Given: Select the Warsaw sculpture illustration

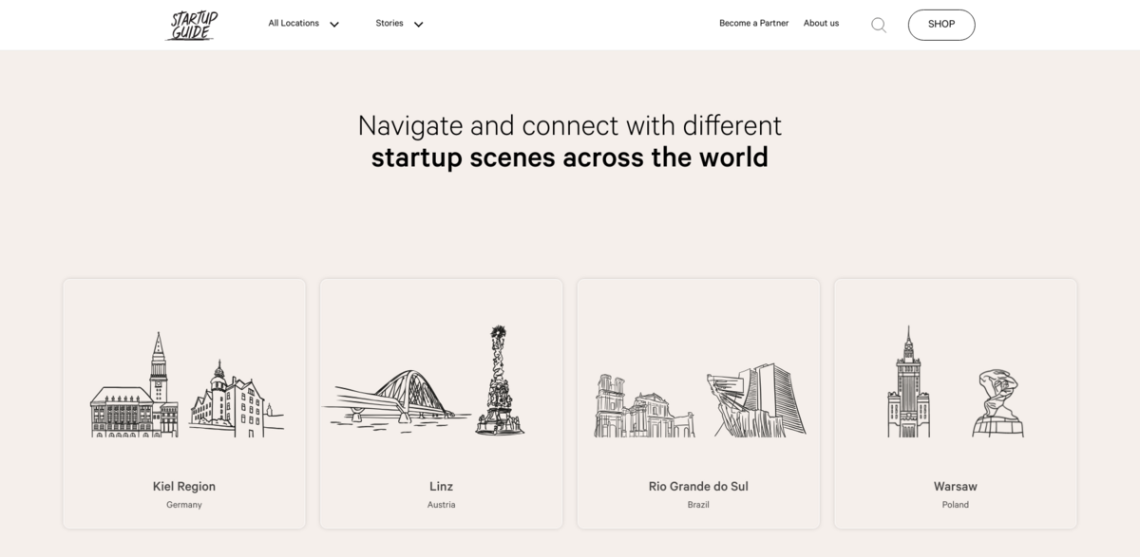Looking at the screenshot, I should tap(996, 403).
